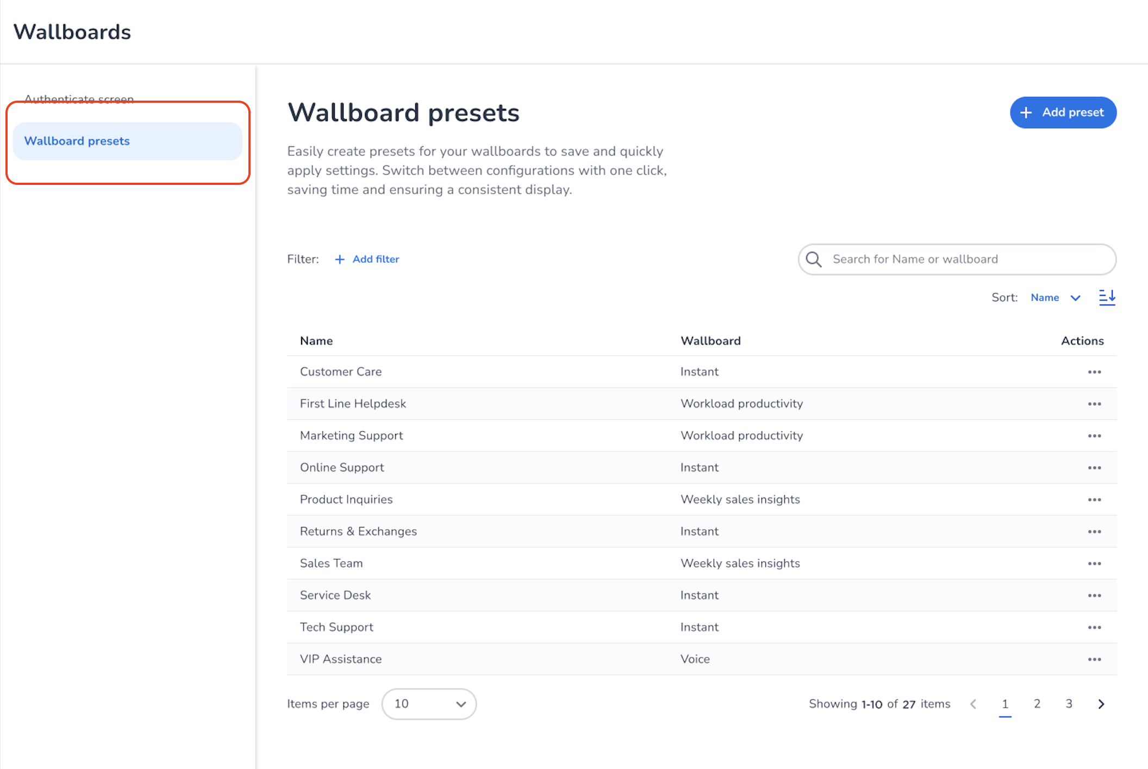The height and width of the screenshot is (769, 1148).
Task: Toggle sort direction icon
Action: point(1107,297)
